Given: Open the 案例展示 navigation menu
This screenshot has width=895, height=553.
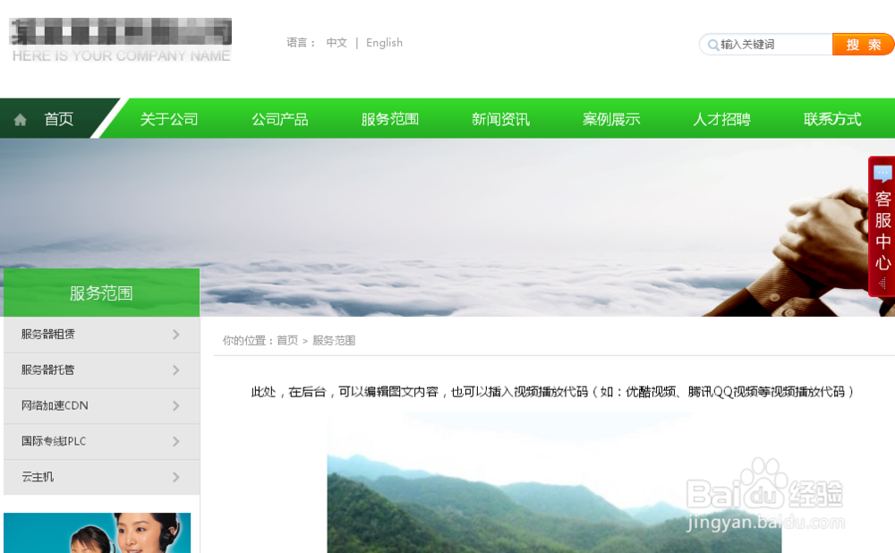Looking at the screenshot, I should pyautogui.click(x=611, y=117).
